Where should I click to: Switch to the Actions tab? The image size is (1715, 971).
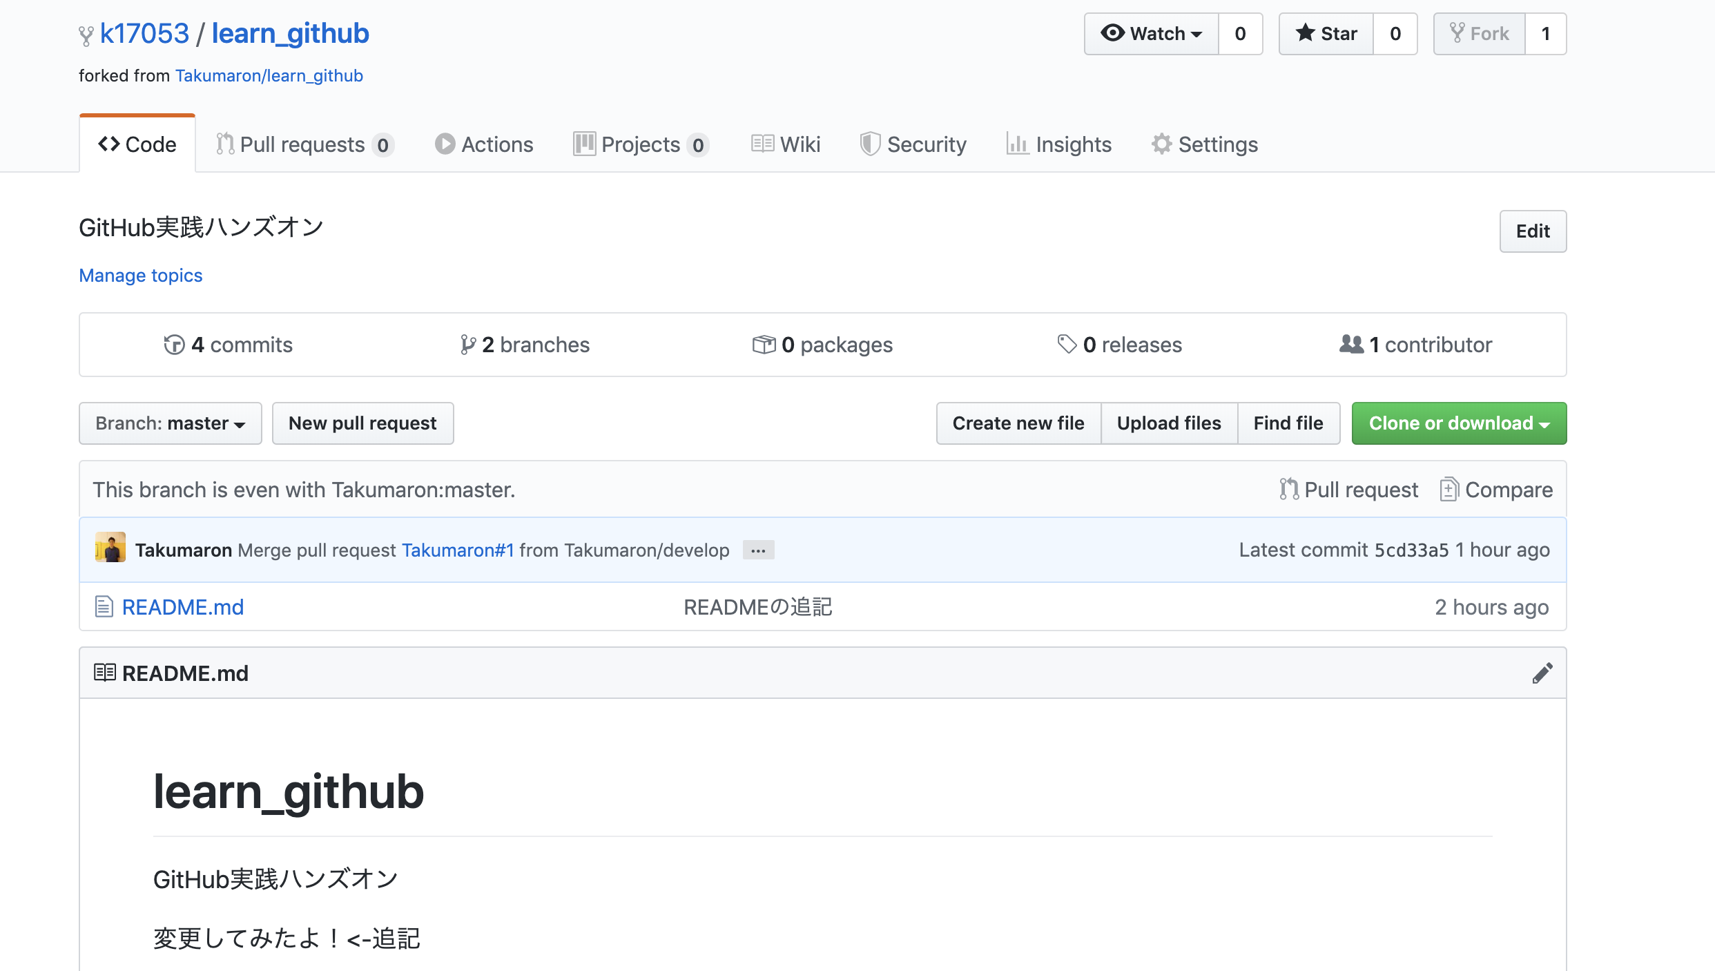tap(484, 144)
